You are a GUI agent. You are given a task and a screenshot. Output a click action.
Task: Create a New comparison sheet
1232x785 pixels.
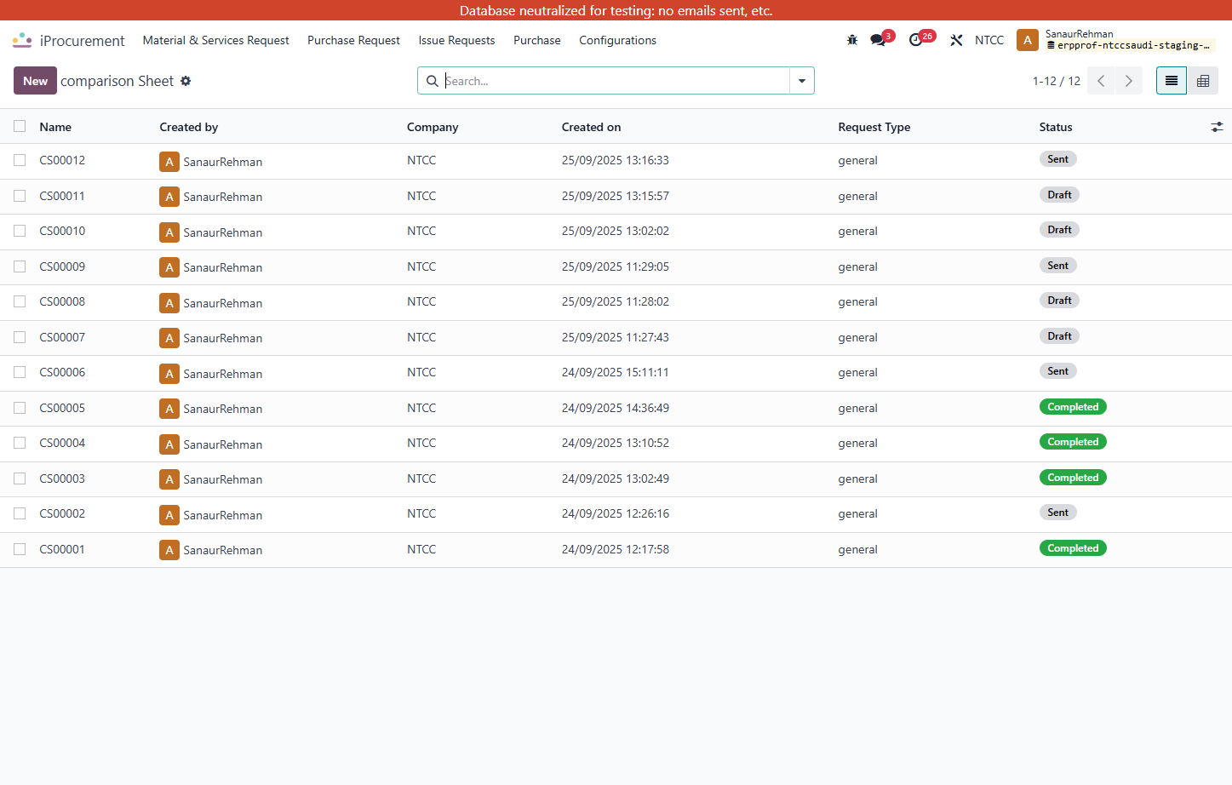tap(35, 81)
